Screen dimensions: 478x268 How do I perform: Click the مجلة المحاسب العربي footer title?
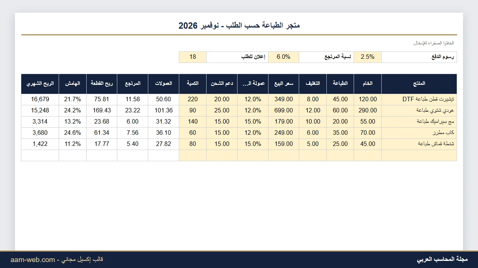(442, 259)
